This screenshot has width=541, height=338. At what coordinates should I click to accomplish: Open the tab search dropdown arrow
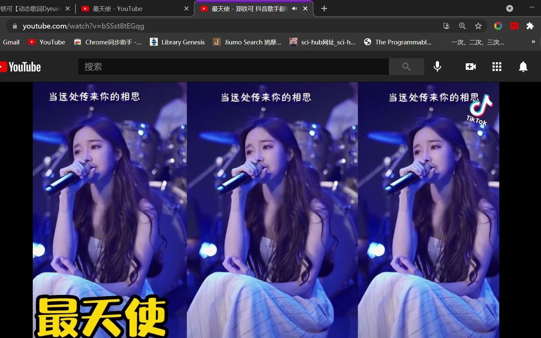510,9
